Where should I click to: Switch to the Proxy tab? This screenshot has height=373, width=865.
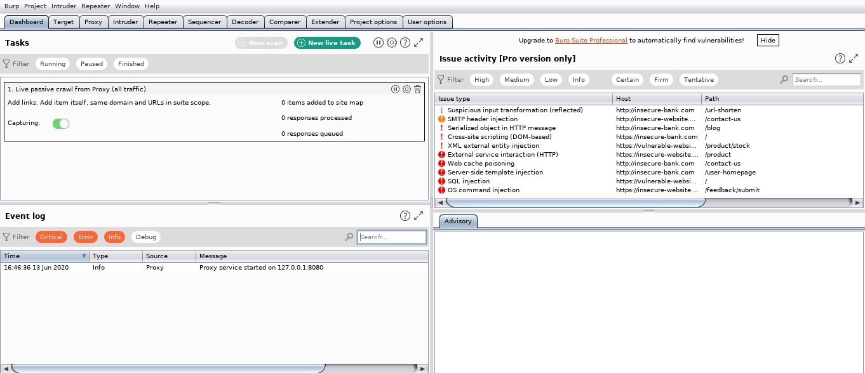click(x=93, y=22)
